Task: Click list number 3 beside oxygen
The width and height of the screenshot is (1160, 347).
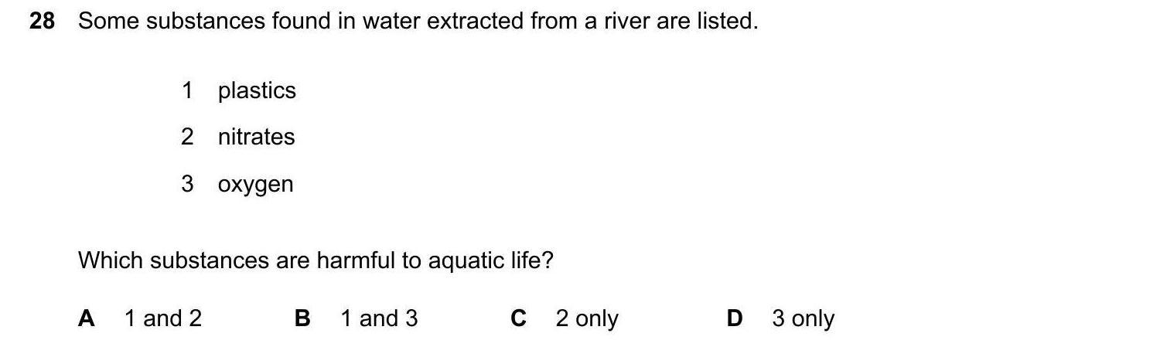Action: pos(187,184)
